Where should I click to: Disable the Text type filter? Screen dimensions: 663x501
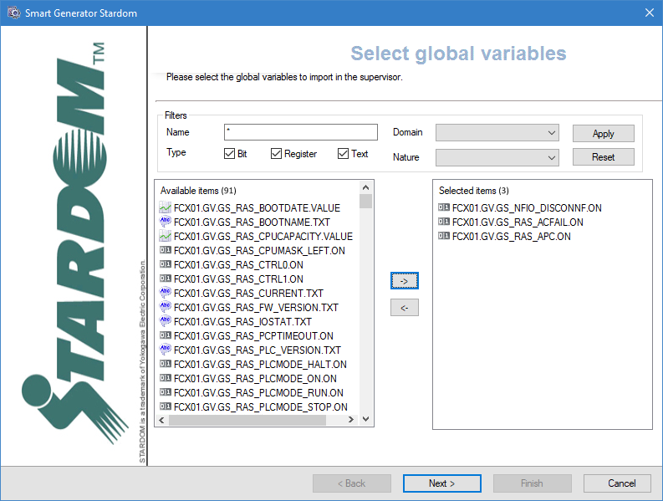(x=343, y=154)
